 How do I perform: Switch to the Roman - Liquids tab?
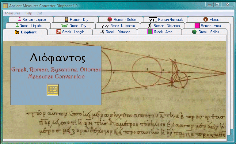[31, 20]
